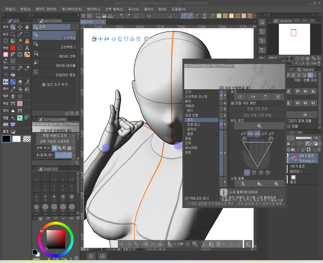Select 만화 퍼스 in the category list

[x=194, y=124]
